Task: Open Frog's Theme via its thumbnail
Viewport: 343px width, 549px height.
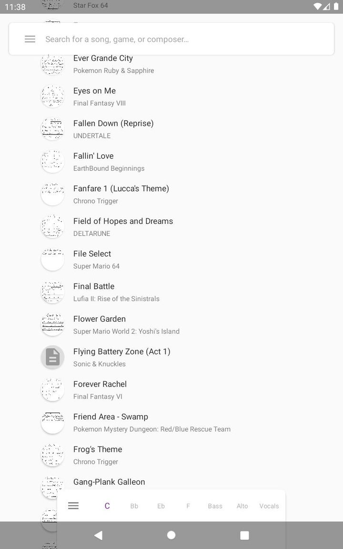Action: 52,455
